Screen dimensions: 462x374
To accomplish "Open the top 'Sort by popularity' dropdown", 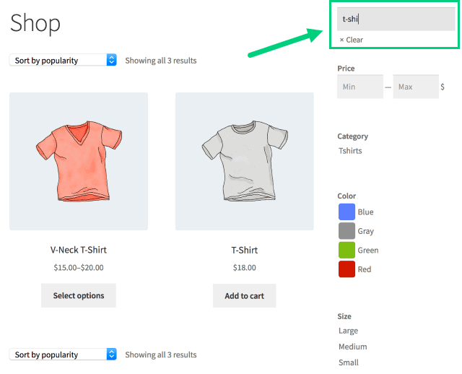I will tap(63, 60).
